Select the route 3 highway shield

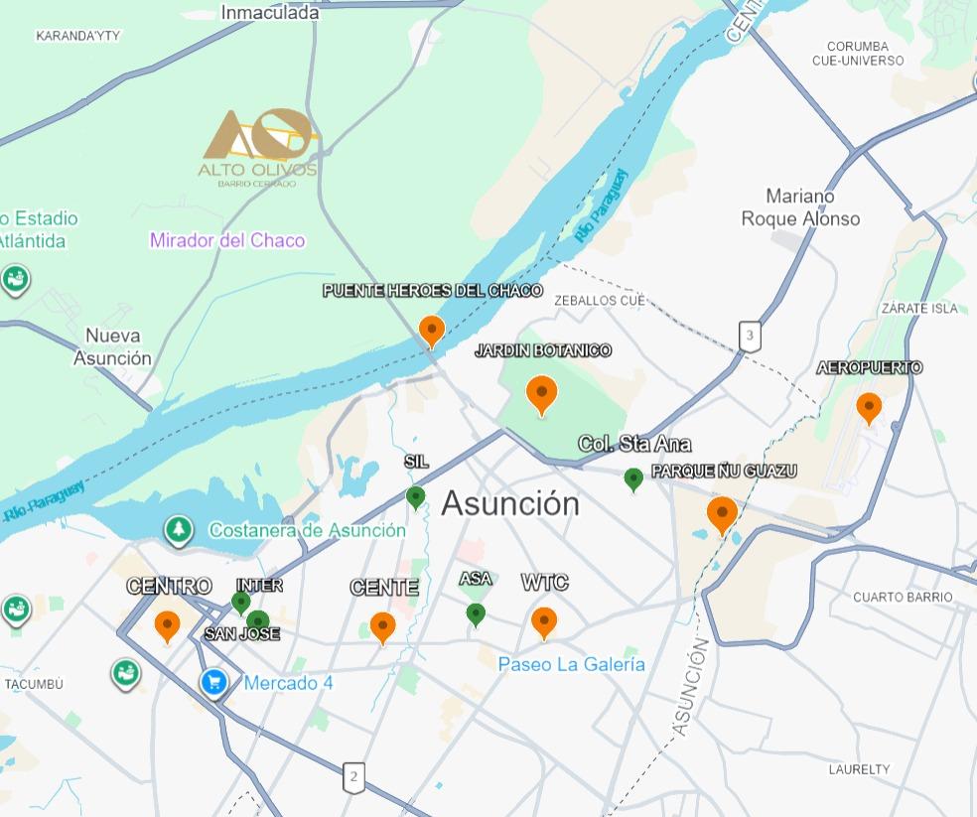750,336
